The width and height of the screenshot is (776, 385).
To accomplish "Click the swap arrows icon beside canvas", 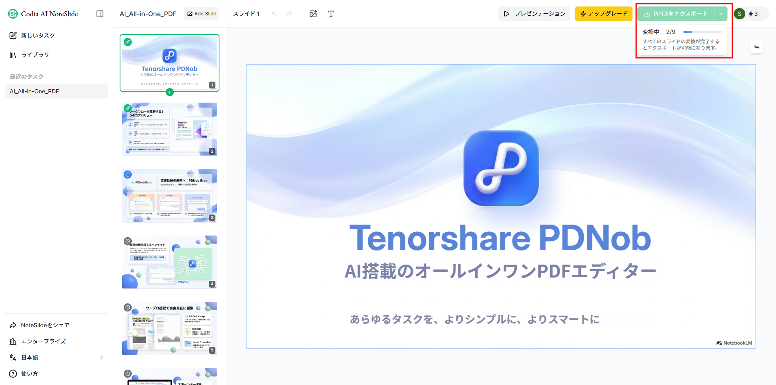I will click(757, 47).
